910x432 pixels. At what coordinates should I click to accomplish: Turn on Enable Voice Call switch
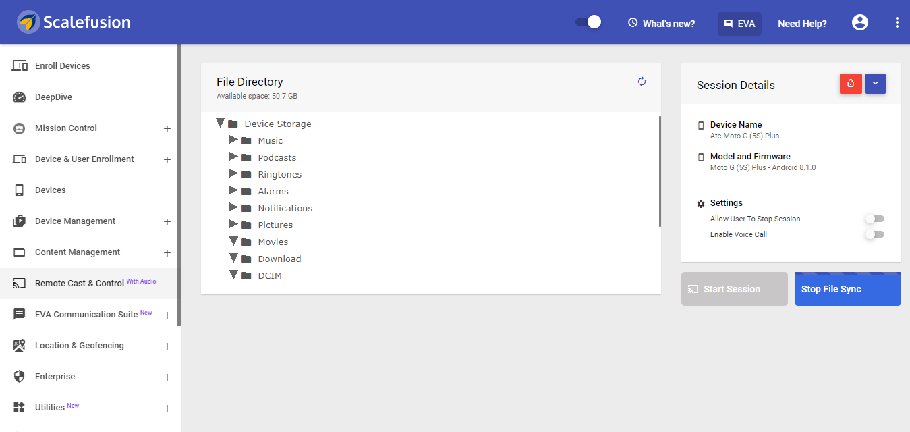coord(875,234)
